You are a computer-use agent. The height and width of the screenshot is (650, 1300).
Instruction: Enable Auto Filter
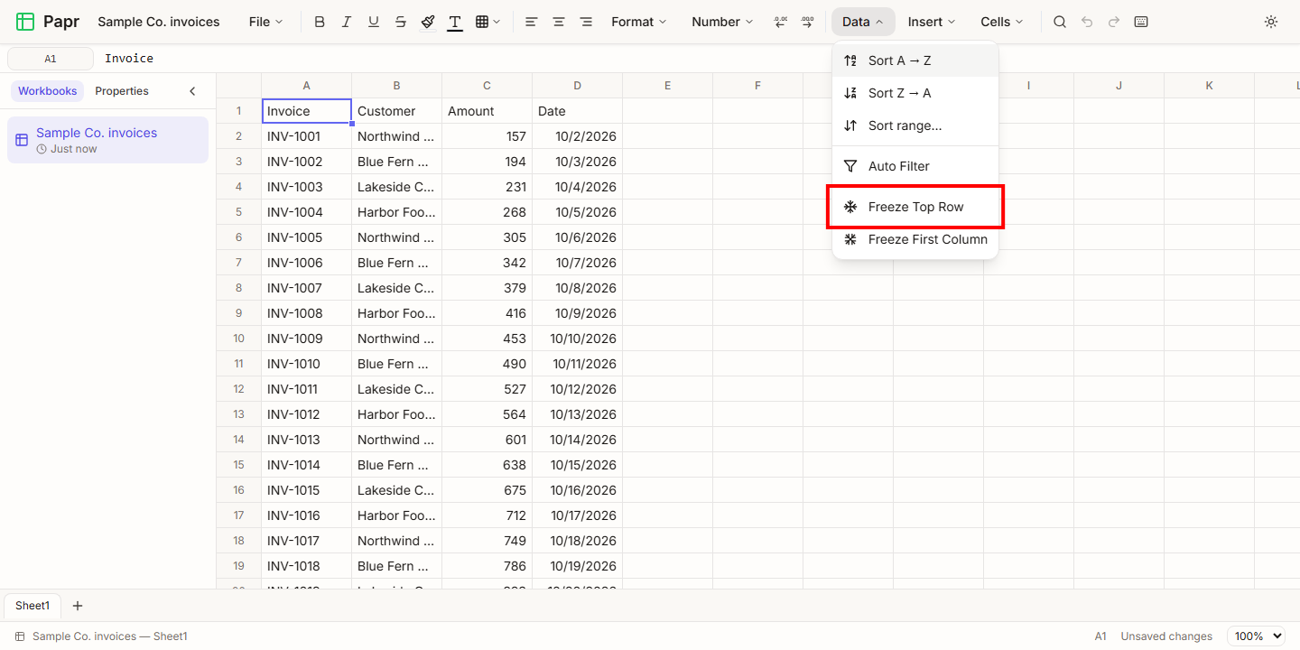tap(915, 166)
